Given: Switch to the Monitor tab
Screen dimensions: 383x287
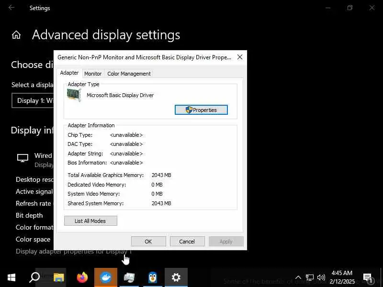Looking at the screenshot, I should [x=93, y=74].
